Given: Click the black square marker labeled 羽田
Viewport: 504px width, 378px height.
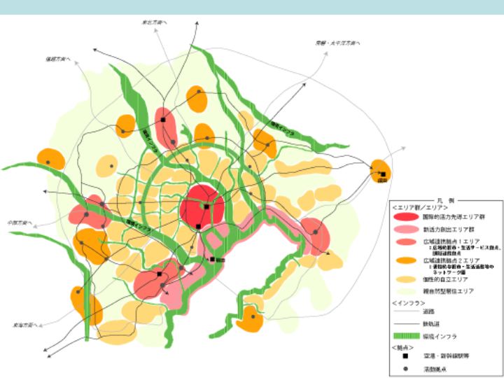Looking at the screenshot, I should coord(212,260).
